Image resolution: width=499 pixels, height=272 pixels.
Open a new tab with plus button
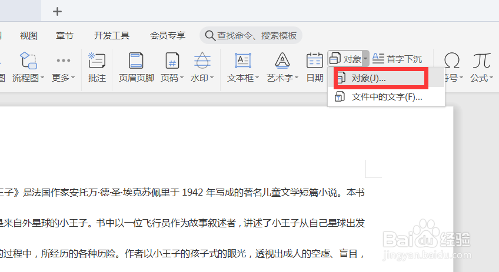pos(57,12)
